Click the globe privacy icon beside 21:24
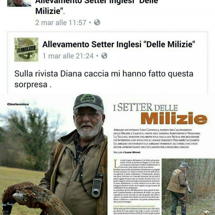Viewport: 215px width, 215px height. pos(104,56)
